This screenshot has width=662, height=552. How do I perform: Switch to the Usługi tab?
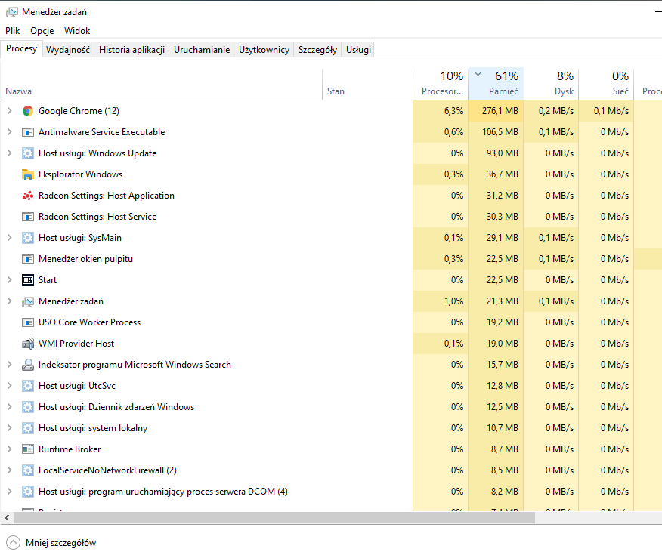[x=358, y=50]
